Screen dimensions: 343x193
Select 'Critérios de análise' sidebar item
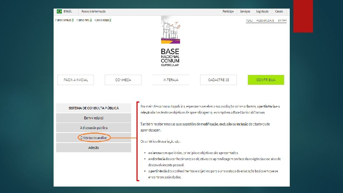[94, 138]
